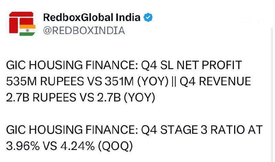Select the 535M RUPEES figure

[x=45, y=81]
